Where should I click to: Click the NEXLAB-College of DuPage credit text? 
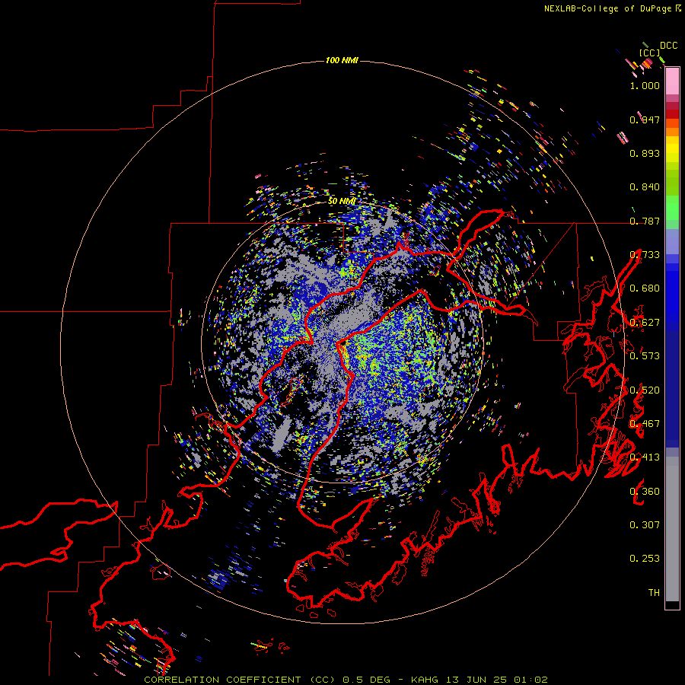pos(608,8)
